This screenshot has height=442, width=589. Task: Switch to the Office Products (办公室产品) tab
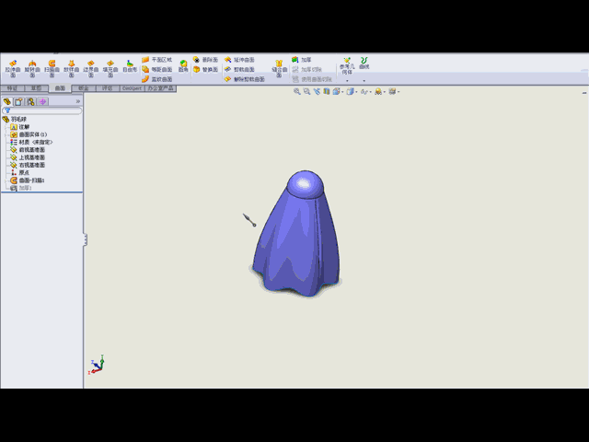[160, 88]
